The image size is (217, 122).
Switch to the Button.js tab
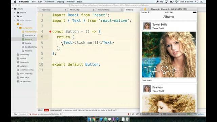(130, 10)
